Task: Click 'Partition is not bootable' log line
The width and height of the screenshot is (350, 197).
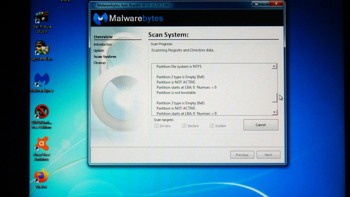Action: point(176,93)
